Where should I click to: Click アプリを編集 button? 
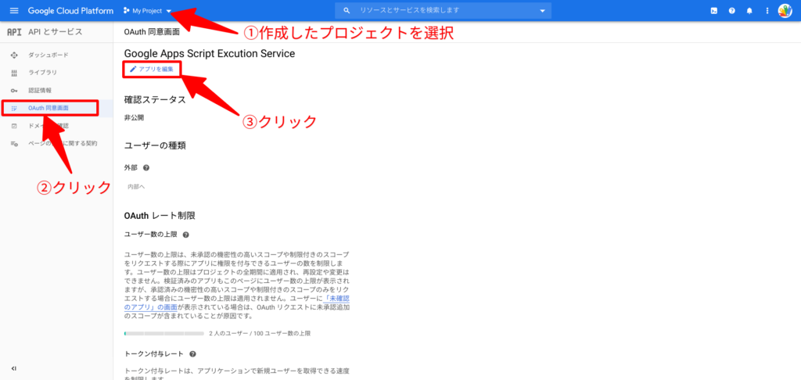click(152, 69)
